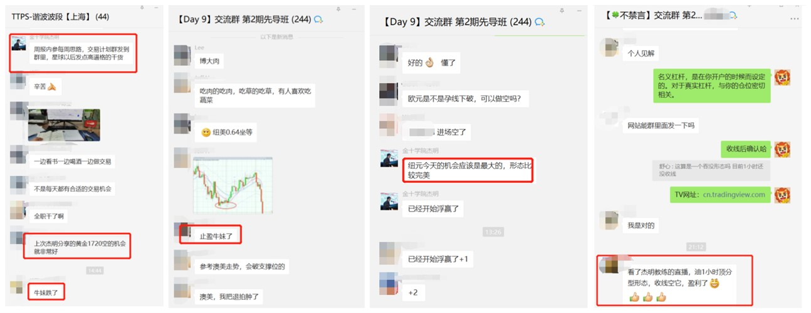Viewport: 811px width, 313px height.
Task: Click the group icon beside the third panel's title
Action: [540, 21]
